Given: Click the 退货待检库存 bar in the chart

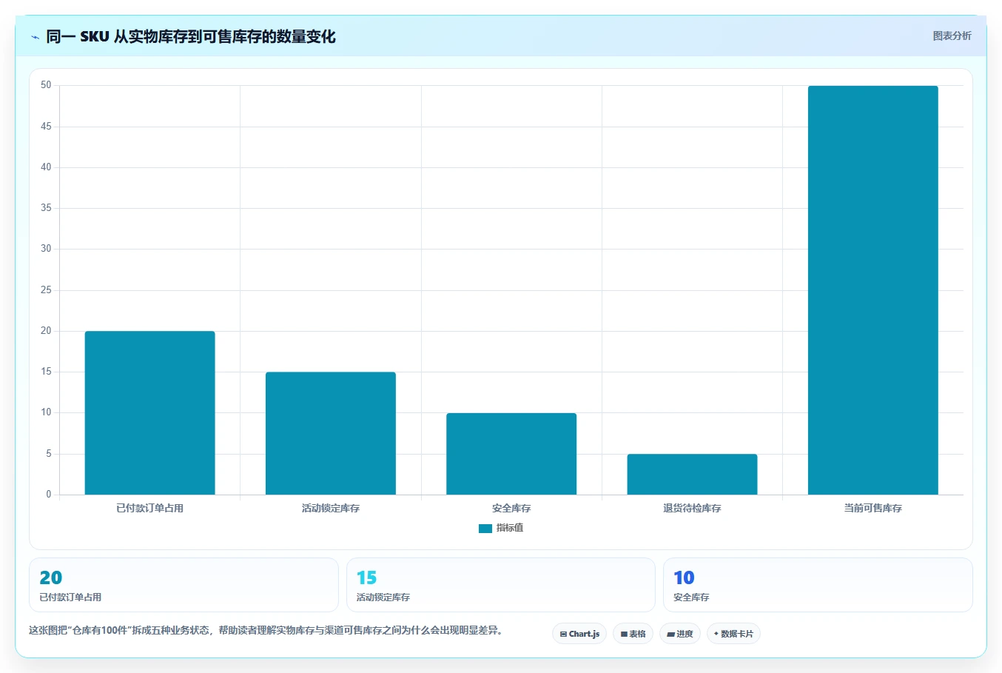Looking at the screenshot, I should tap(692, 474).
